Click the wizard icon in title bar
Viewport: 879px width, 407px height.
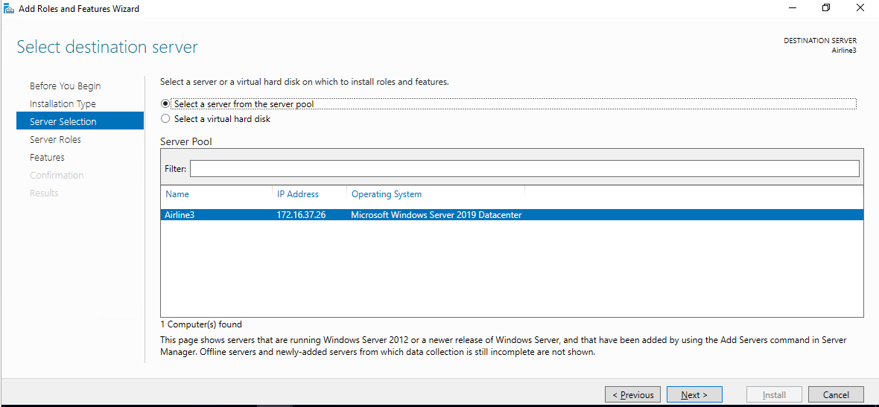coord(9,9)
